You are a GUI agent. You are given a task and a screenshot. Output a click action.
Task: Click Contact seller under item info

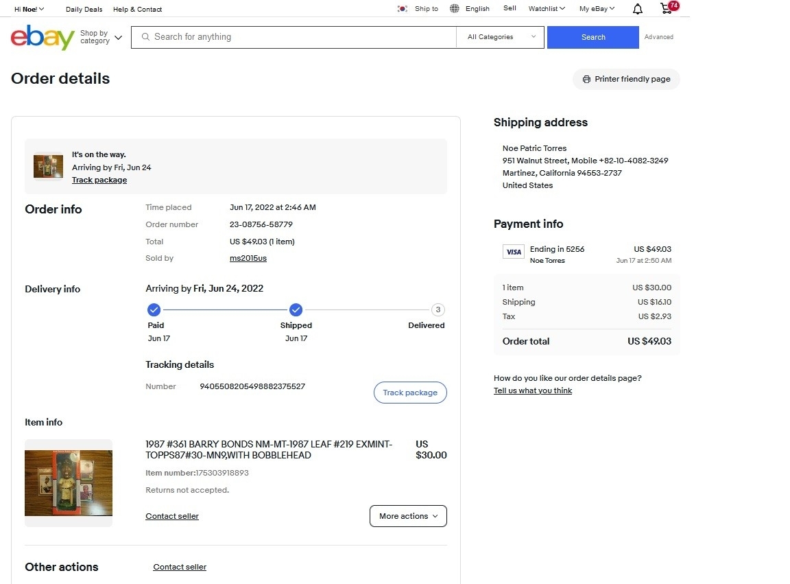172,516
